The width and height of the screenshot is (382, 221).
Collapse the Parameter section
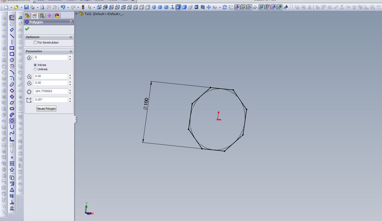(71, 51)
